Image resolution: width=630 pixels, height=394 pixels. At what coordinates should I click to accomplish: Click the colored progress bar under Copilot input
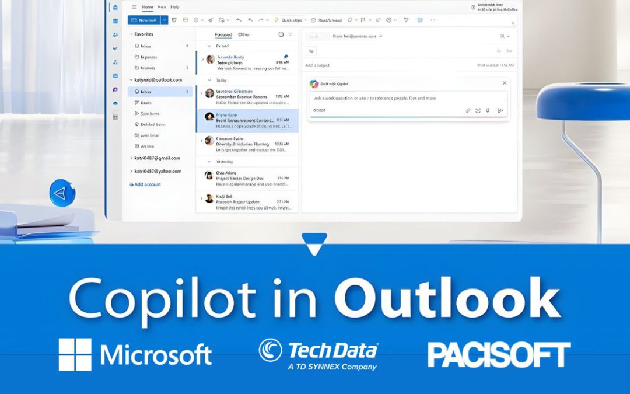[408, 116]
